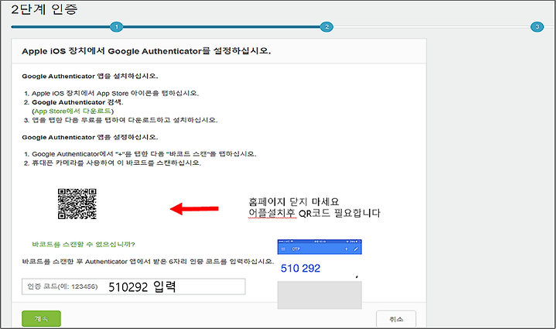Tap the hamburger menu icon in OTP app
557x329 pixels.
click(283, 249)
